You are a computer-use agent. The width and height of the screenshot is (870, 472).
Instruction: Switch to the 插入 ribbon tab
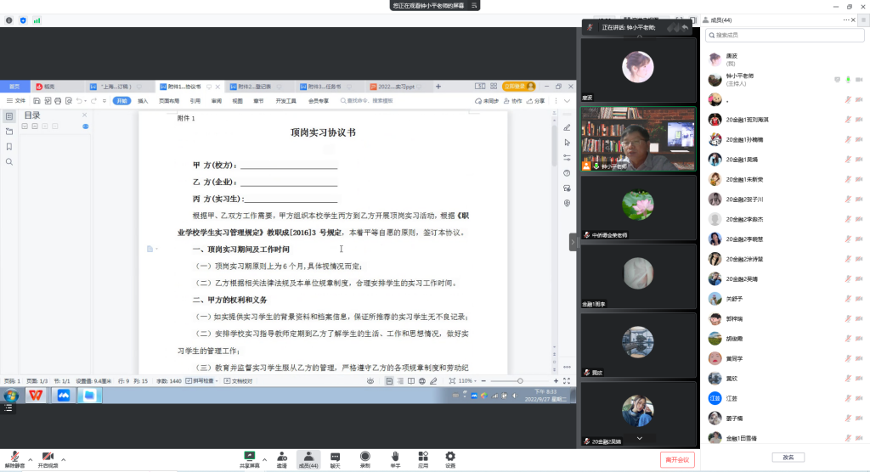coord(143,100)
